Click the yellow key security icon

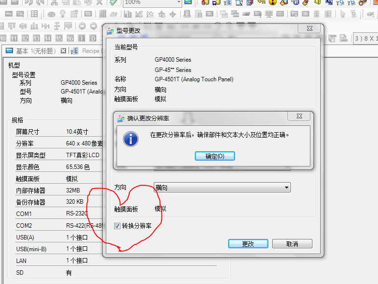point(262,2)
